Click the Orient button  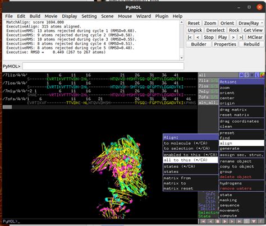click(227, 23)
